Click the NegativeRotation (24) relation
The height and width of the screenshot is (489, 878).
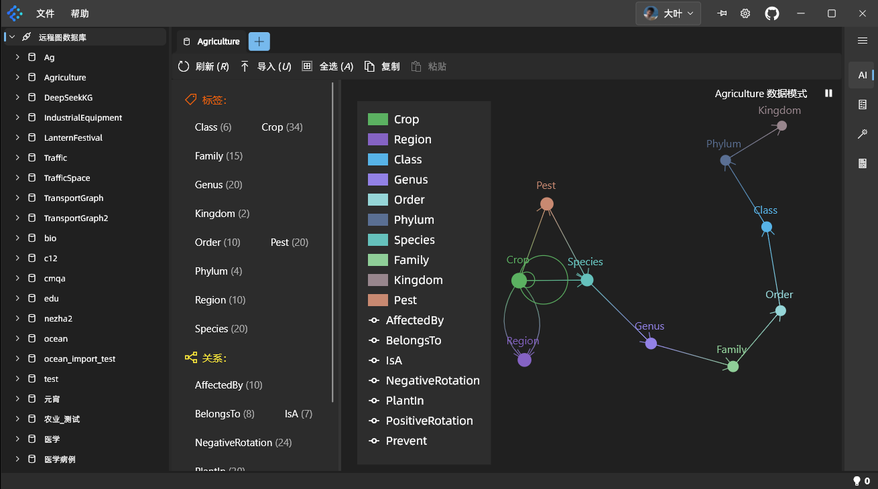click(x=243, y=442)
